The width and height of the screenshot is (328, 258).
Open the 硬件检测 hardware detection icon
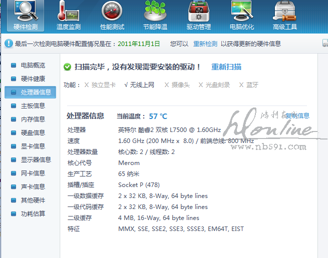click(26, 15)
